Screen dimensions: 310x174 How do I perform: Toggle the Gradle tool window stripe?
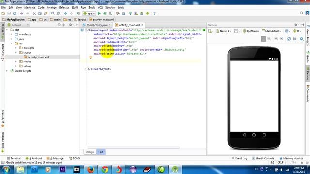pyautogui.click(x=308, y=57)
